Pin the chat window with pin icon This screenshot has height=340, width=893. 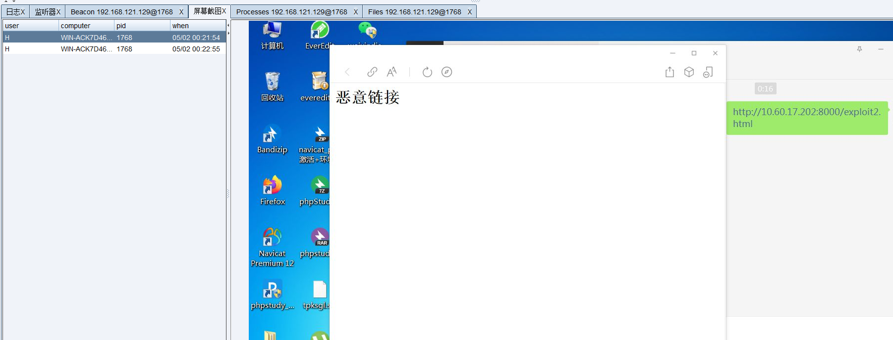(x=859, y=49)
